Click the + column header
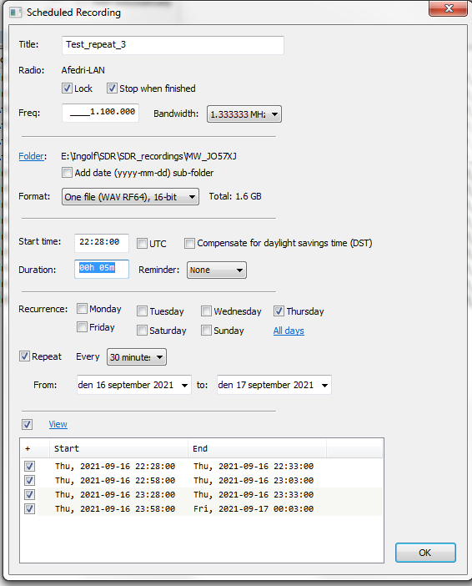472x586 pixels. [35, 448]
